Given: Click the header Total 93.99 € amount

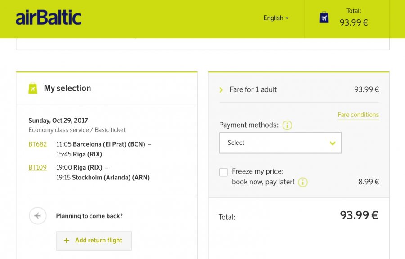Looking at the screenshot, I should (353, 22).
